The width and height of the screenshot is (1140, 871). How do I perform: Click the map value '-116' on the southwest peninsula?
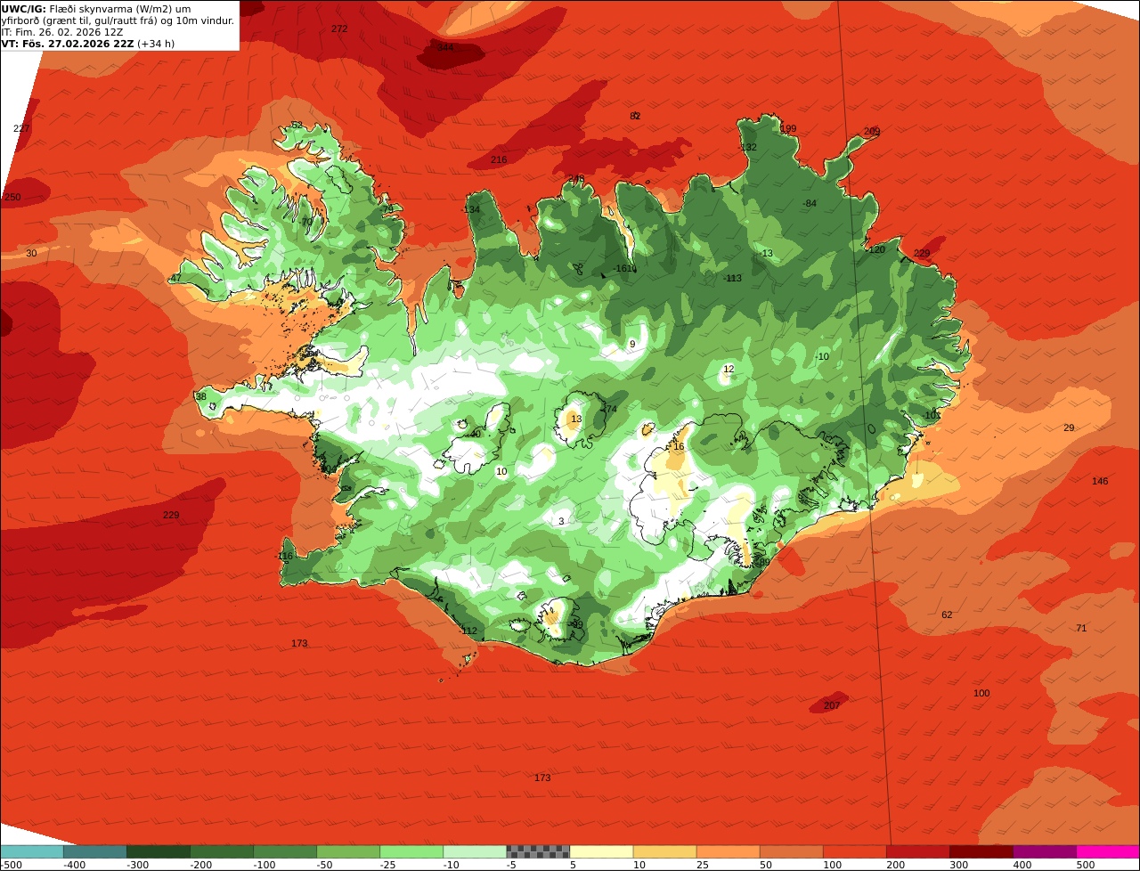(283, 556)
